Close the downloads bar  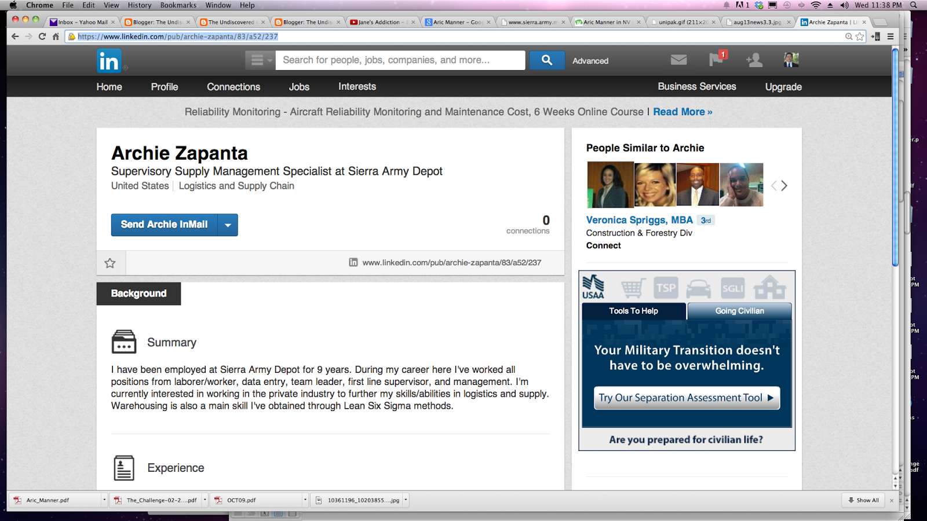pyautogui.click(x=892, y=501)
